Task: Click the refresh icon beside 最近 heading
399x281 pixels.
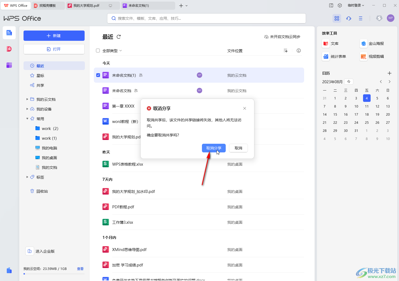Action: (119, 37)
